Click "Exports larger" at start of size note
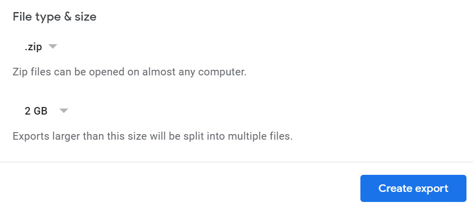The width and height of the screenshot is (473, 210). 42,136
